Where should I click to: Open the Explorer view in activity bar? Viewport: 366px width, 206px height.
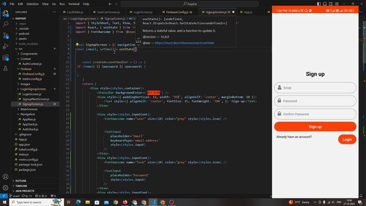pyautogui.click(x=5, y=14)
